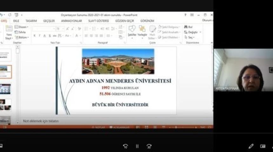This screenshot has height=152, width=273.
Task: Click the clear formatting icon
Action: pyautogui.click(x=79, y=29)
